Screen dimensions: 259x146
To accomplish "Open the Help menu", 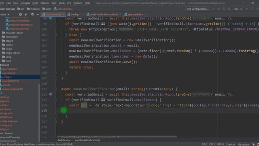I will point(87,3).
